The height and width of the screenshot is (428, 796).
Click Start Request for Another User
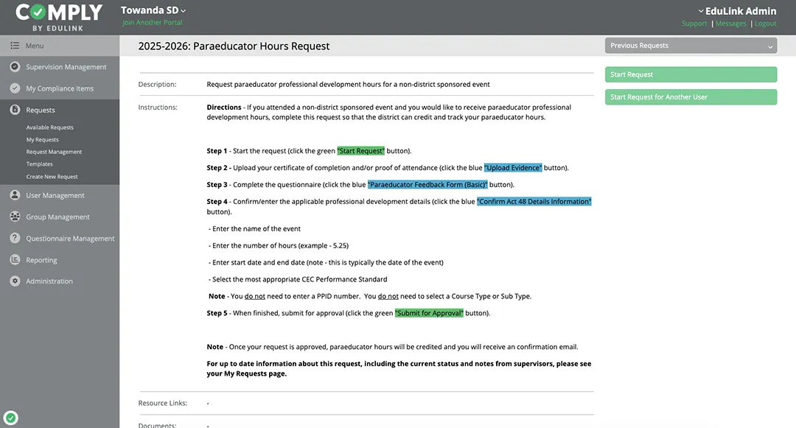tap(691, 97)
